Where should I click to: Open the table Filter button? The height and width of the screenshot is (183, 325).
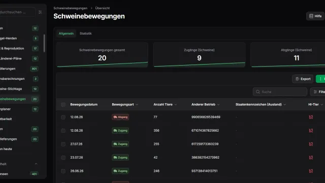coord(318,91)
